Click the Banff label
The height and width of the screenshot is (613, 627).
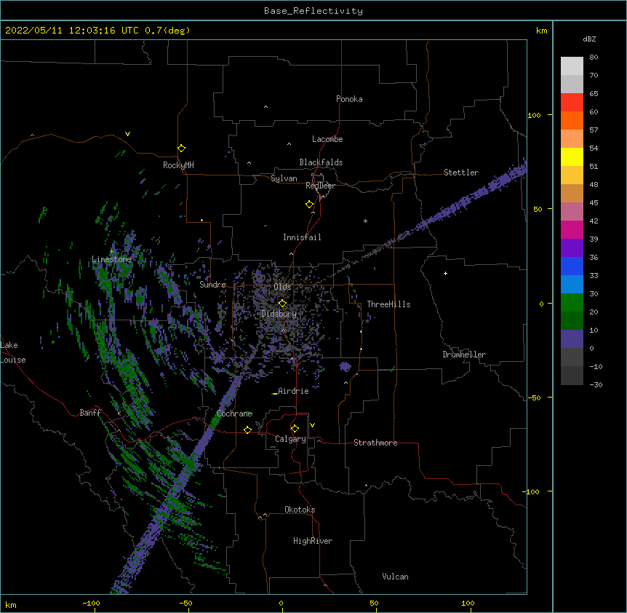90,413
